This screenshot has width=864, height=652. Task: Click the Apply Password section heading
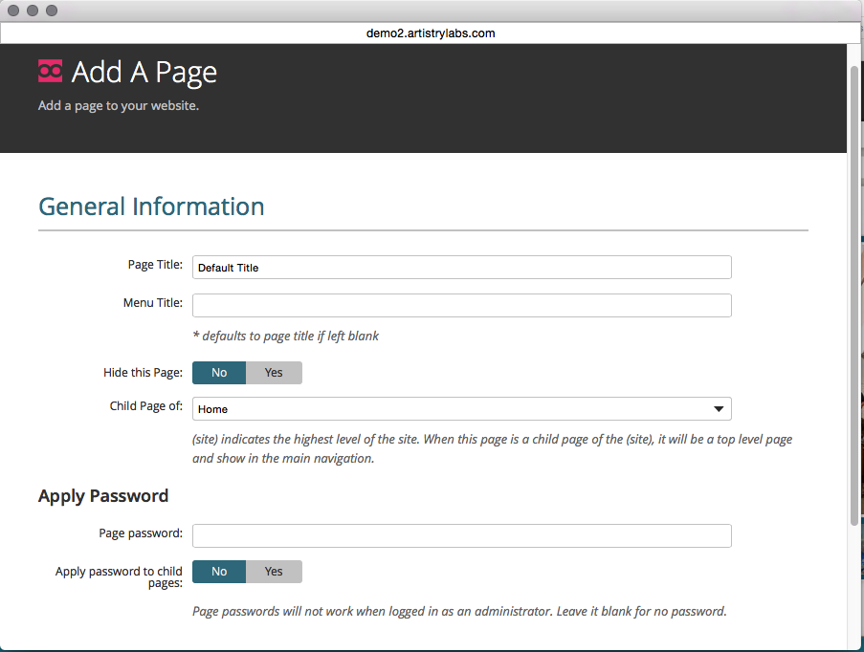point(103,496)
